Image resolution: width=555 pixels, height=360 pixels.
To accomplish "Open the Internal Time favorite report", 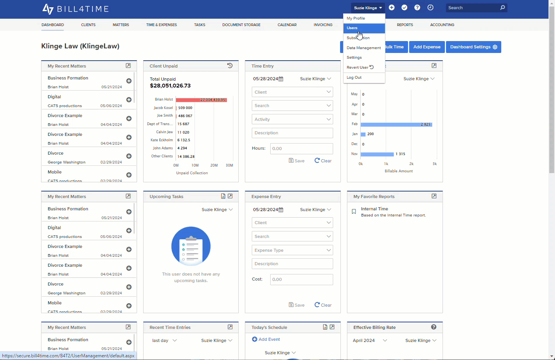I will [x=375, y=209].
